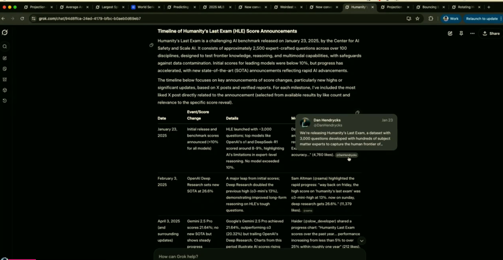This screenshot has height=260, width=503.
Task: Switch to the World Series tab
Action: [145, 7]
